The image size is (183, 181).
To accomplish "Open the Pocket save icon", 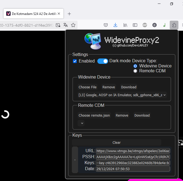I will [x=106, y=25].
